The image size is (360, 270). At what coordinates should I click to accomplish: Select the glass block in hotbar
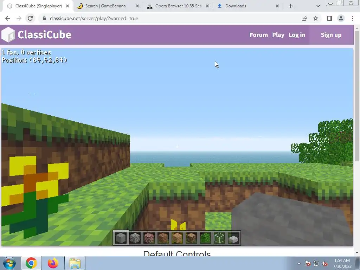219,238
